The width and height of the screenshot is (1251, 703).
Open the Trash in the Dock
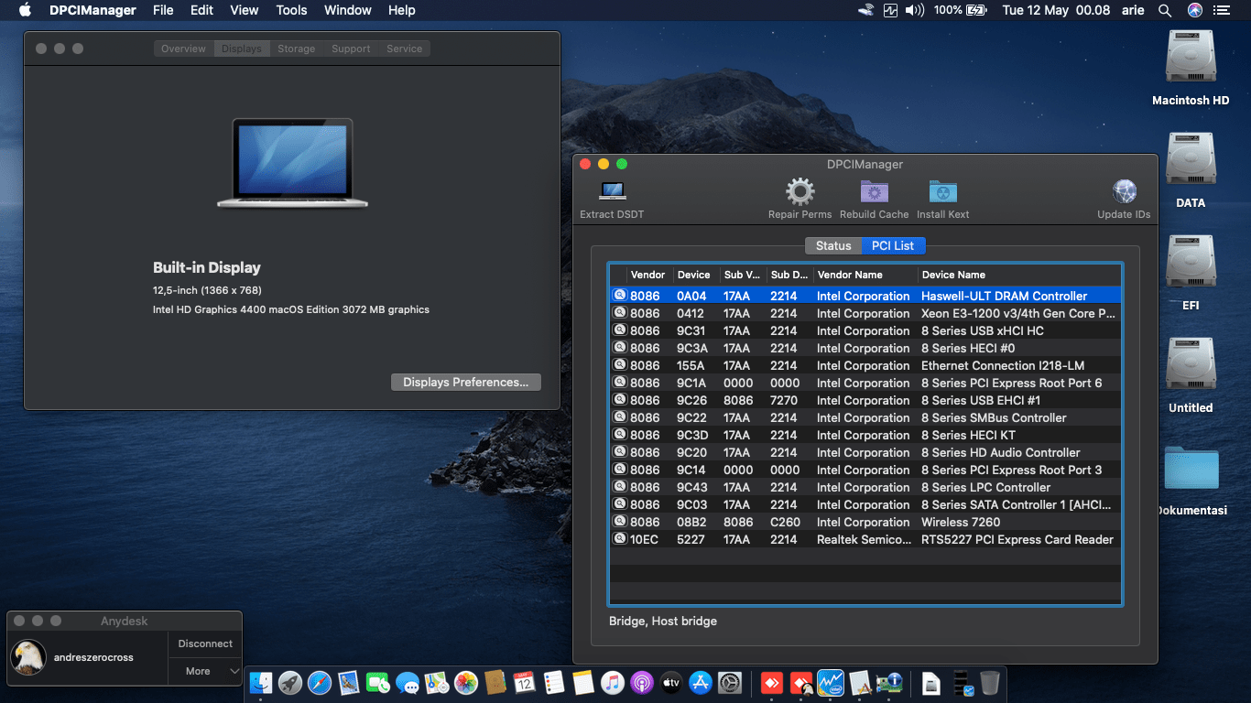[990, 682]
